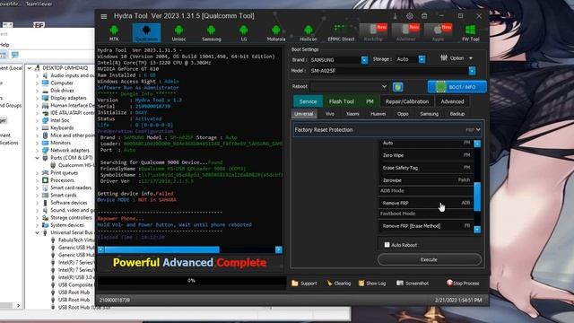Open the Storage dropdown arrow

[x=422, y=59]
